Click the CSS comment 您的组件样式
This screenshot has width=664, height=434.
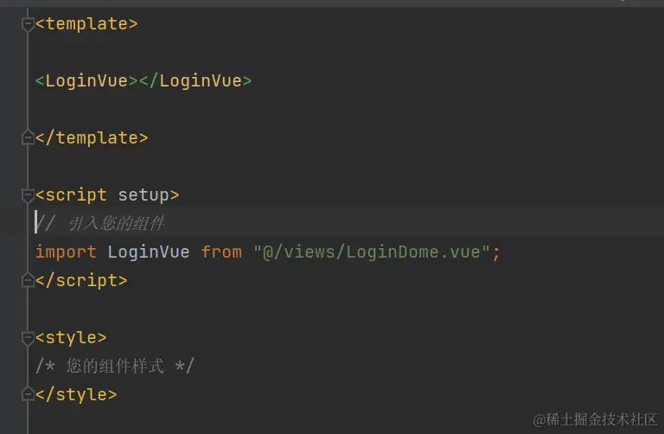click(115, 366)
